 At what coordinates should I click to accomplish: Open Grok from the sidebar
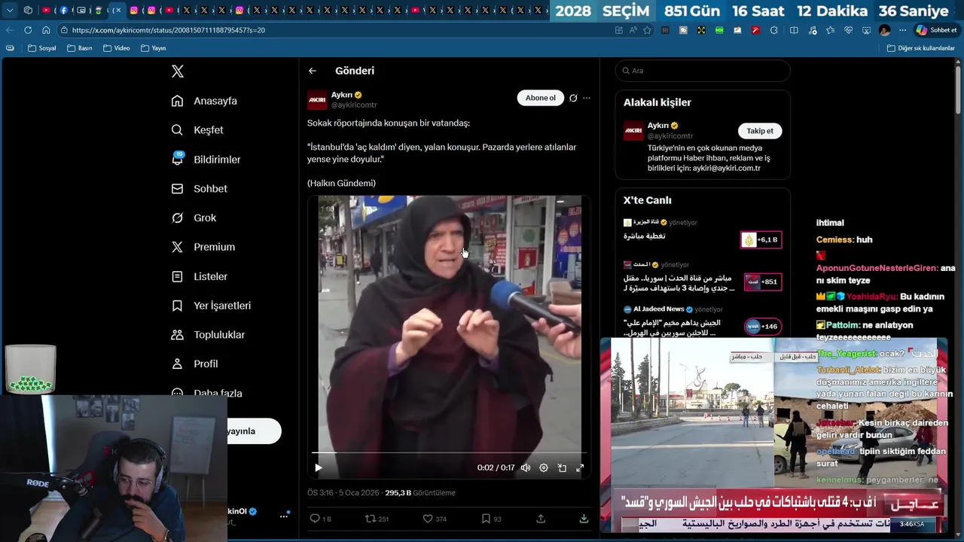coord(194,218)
